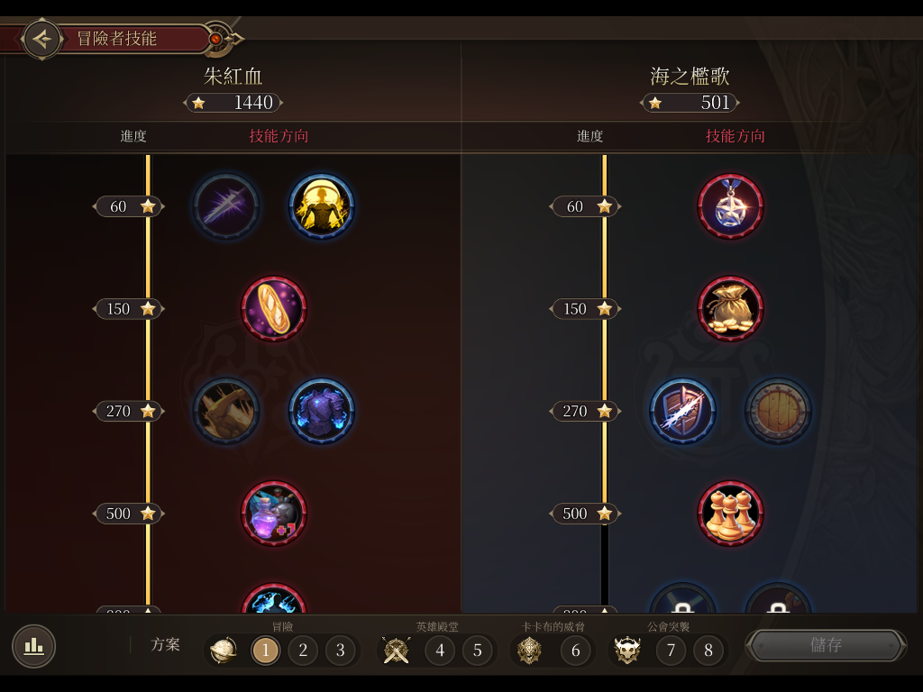Open 技能方向 header under 朱紅血
923x692 pixels.
279,136
